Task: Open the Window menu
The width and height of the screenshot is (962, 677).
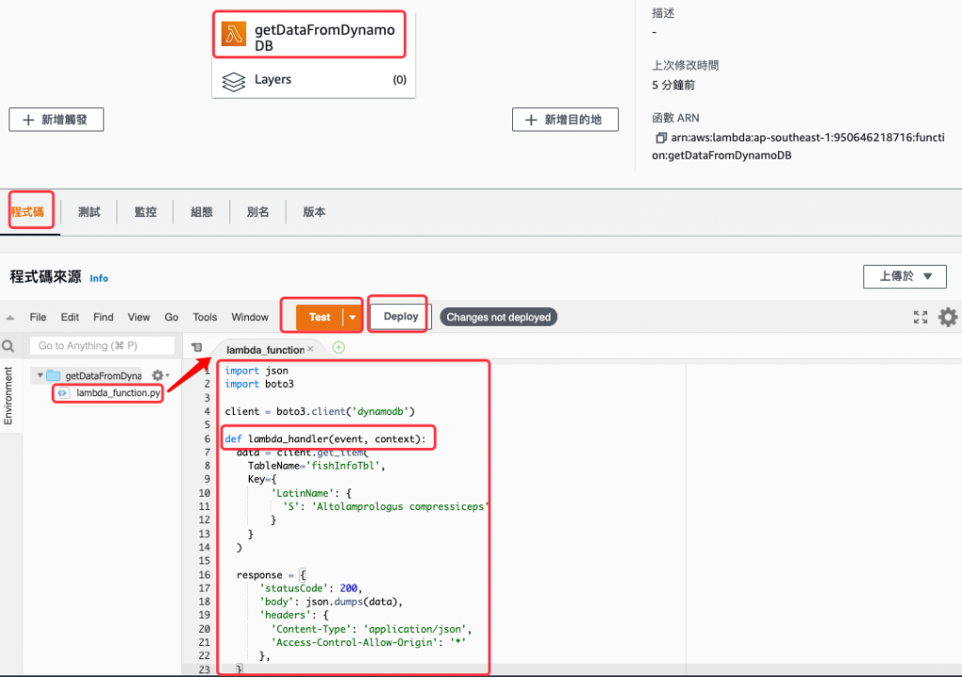Action: [x=250, y=317]
